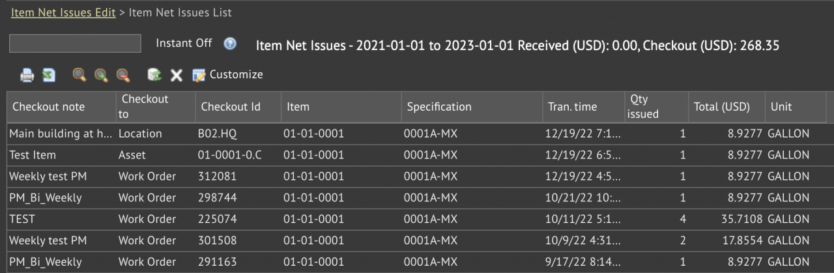
Task: Click the white X clear icon
Action: click(176, 76)
